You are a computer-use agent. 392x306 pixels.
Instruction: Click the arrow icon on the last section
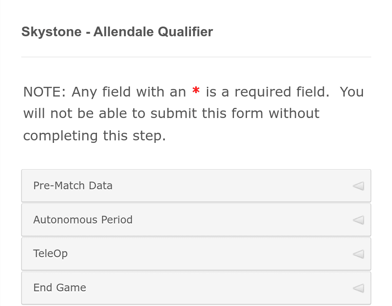tap(358, 287)
